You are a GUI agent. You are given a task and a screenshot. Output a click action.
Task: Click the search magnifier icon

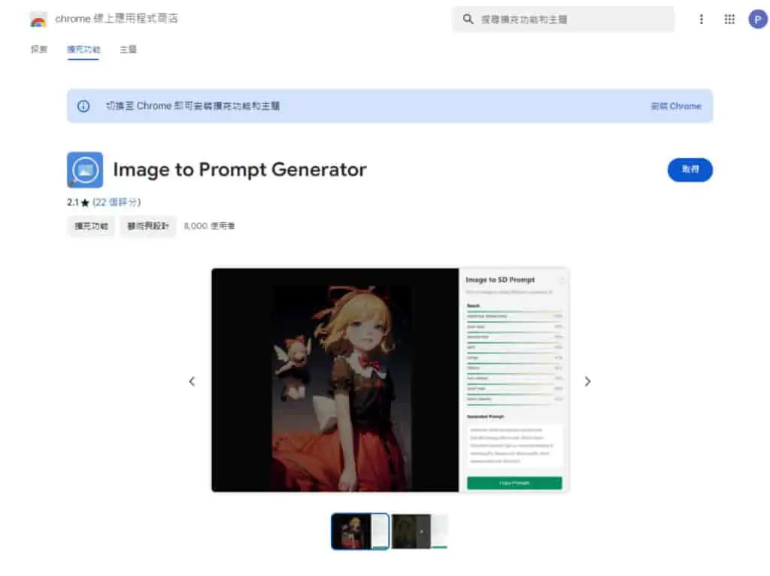pos(468,19)
